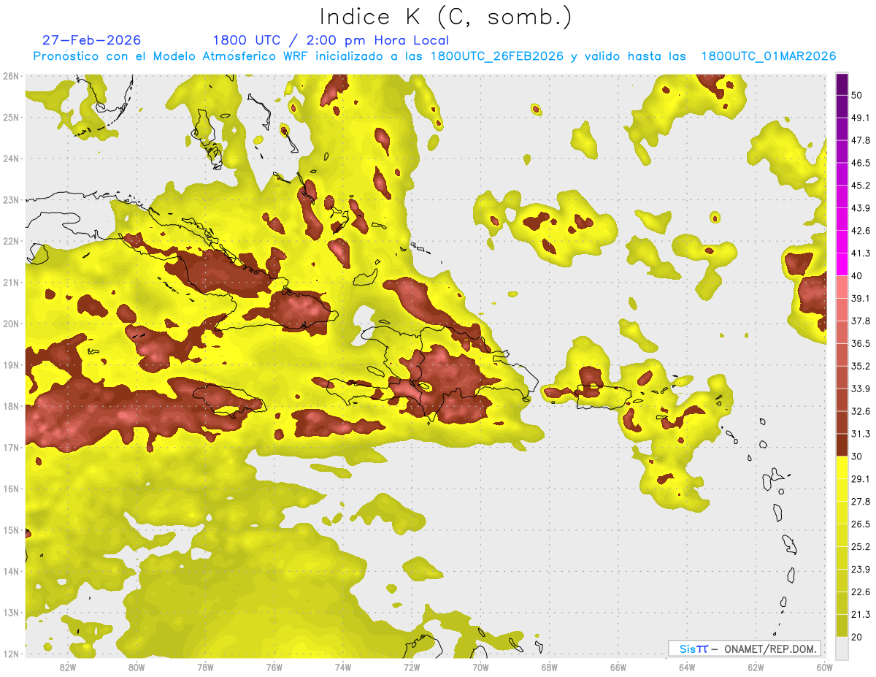Click the '21.3' color scale label
Screen dimensions: 876x677
(861, 614)
